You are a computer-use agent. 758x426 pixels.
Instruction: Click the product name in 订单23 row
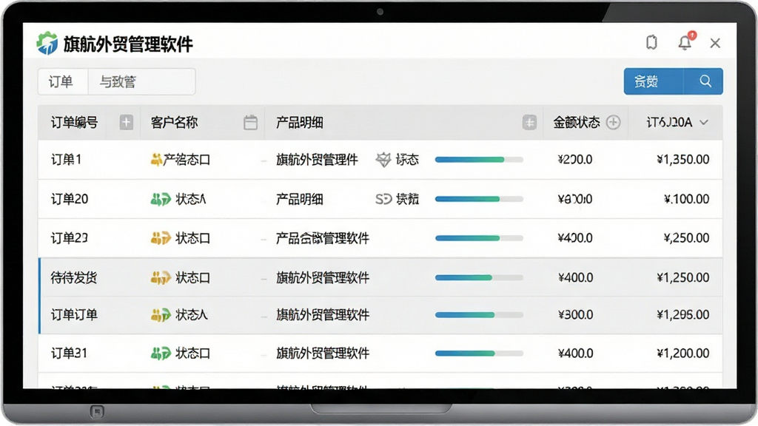(x=323, y=238)
